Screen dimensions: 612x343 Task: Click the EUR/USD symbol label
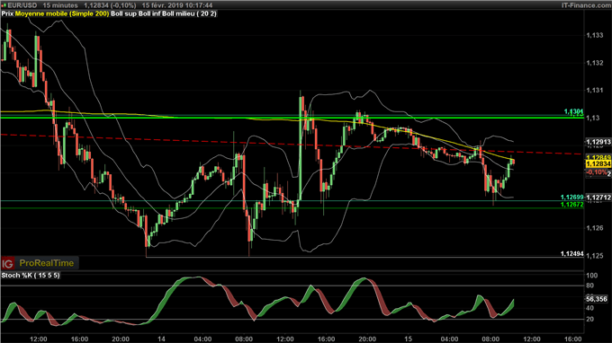22,5
